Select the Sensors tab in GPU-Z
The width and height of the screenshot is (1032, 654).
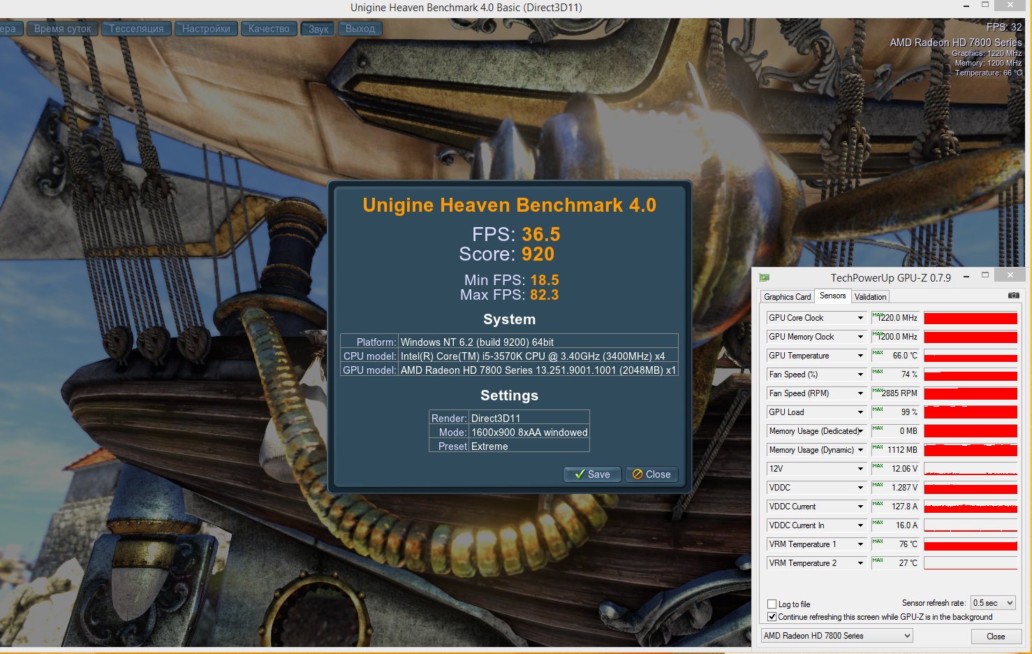(x=832, y=296)
